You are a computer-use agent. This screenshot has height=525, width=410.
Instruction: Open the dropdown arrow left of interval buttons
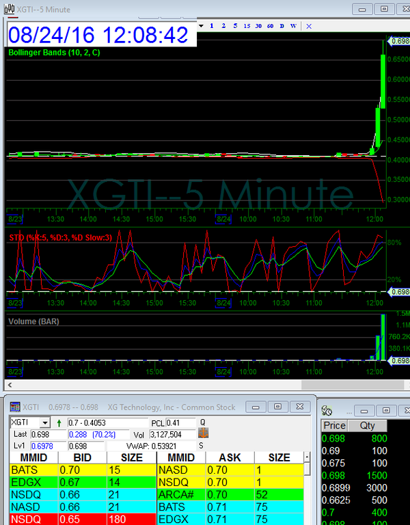[201, 25]
